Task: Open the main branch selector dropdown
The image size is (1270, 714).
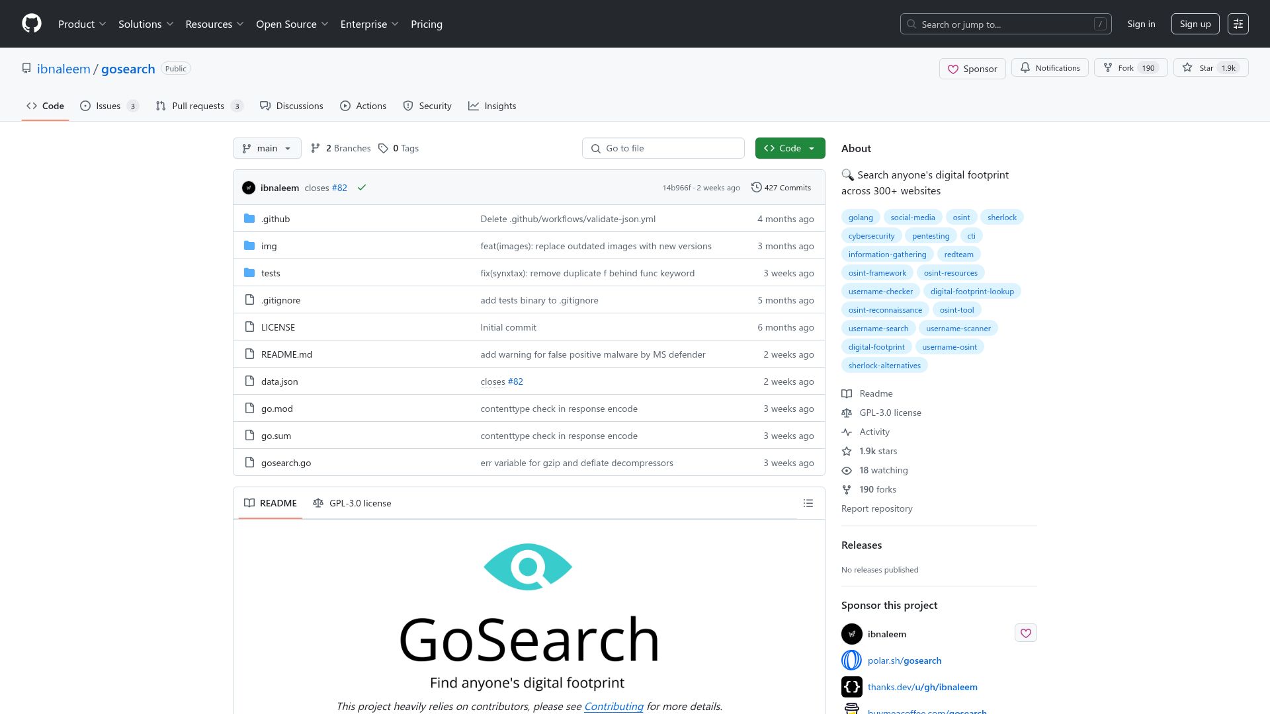Action: tap(267, 148)
